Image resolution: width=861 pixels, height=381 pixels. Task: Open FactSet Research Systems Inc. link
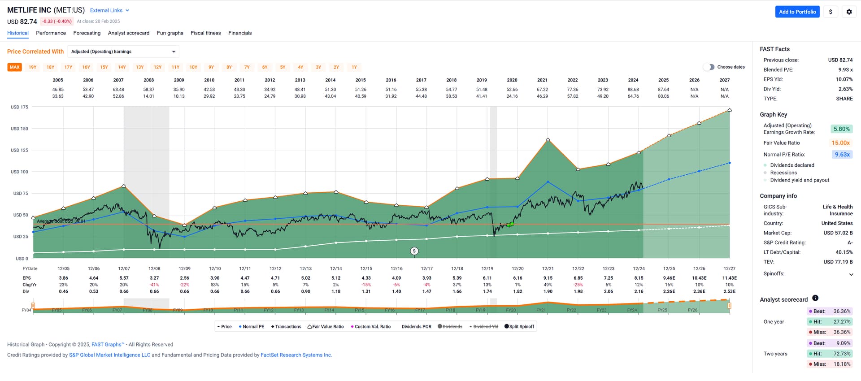(x=296, y=355)
